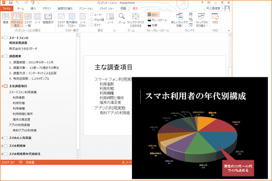Open Handout Master (配布資料マスター) view
This screenshot has width=272, height=181.
tap(72, 20)
